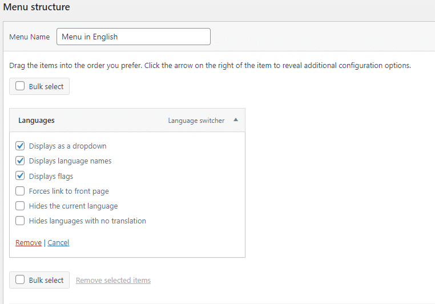Screen dimensions: 435x304
Task: Click into the Menu Name text field
Action: pyautogui.click(x=134, y=37)
